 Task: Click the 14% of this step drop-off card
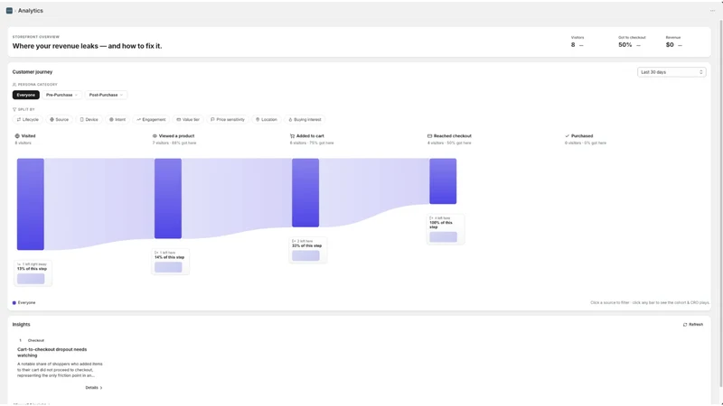tap(170, 262)
